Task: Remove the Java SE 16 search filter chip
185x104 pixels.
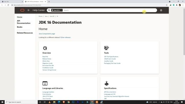Action: 61,10
